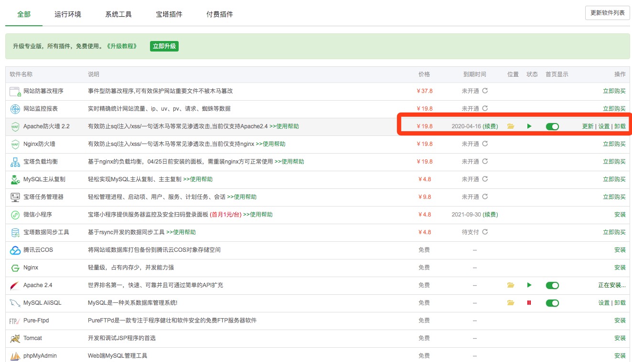This screenshot has width=632, height=362.
Task: Open folder location for Apache防火墙 2.2
Action: coord(511,126)
